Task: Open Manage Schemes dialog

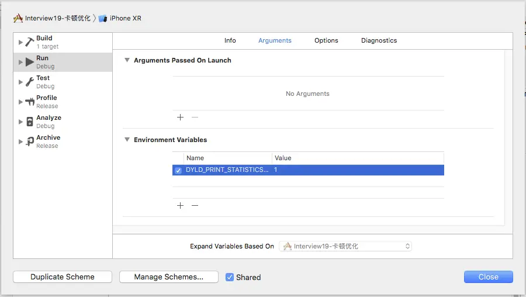Action: [x=169, y=277]
